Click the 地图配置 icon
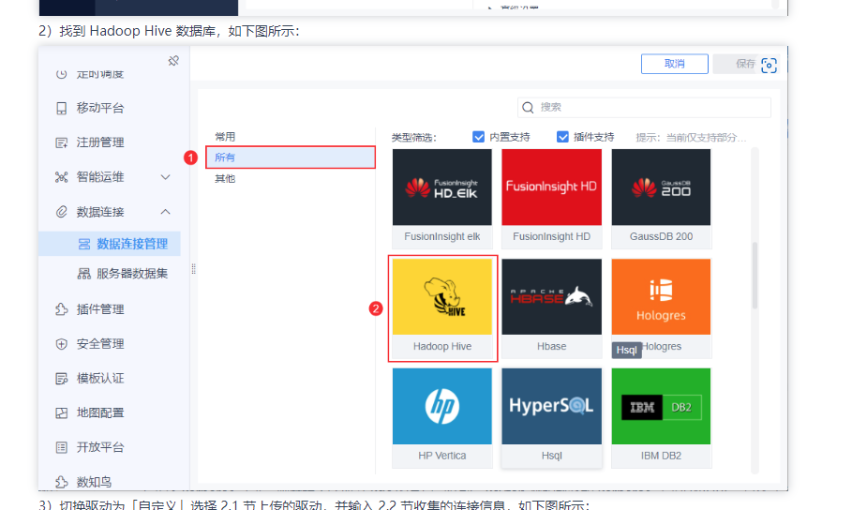 click(x=62, y=413)
